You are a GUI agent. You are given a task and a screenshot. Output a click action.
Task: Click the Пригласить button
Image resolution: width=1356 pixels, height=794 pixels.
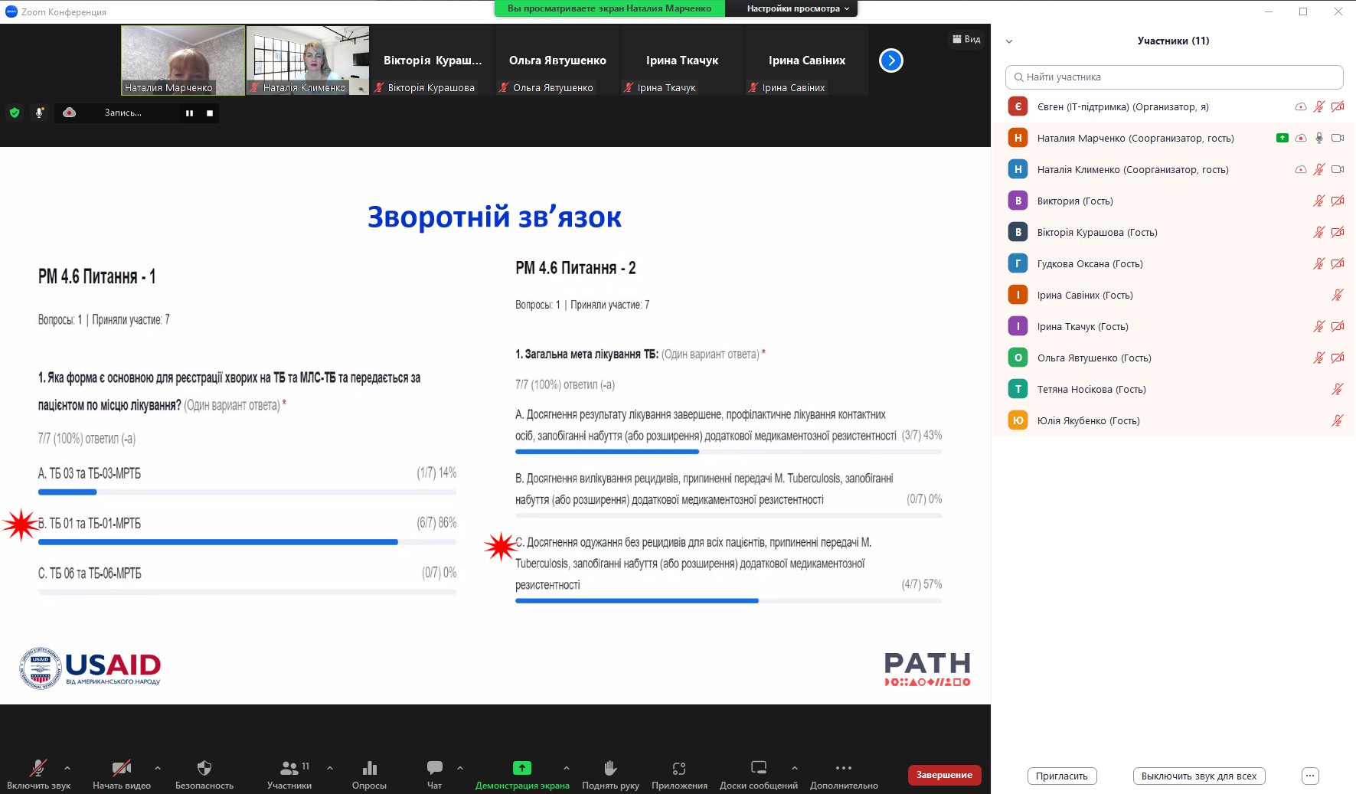(1061, 776)
